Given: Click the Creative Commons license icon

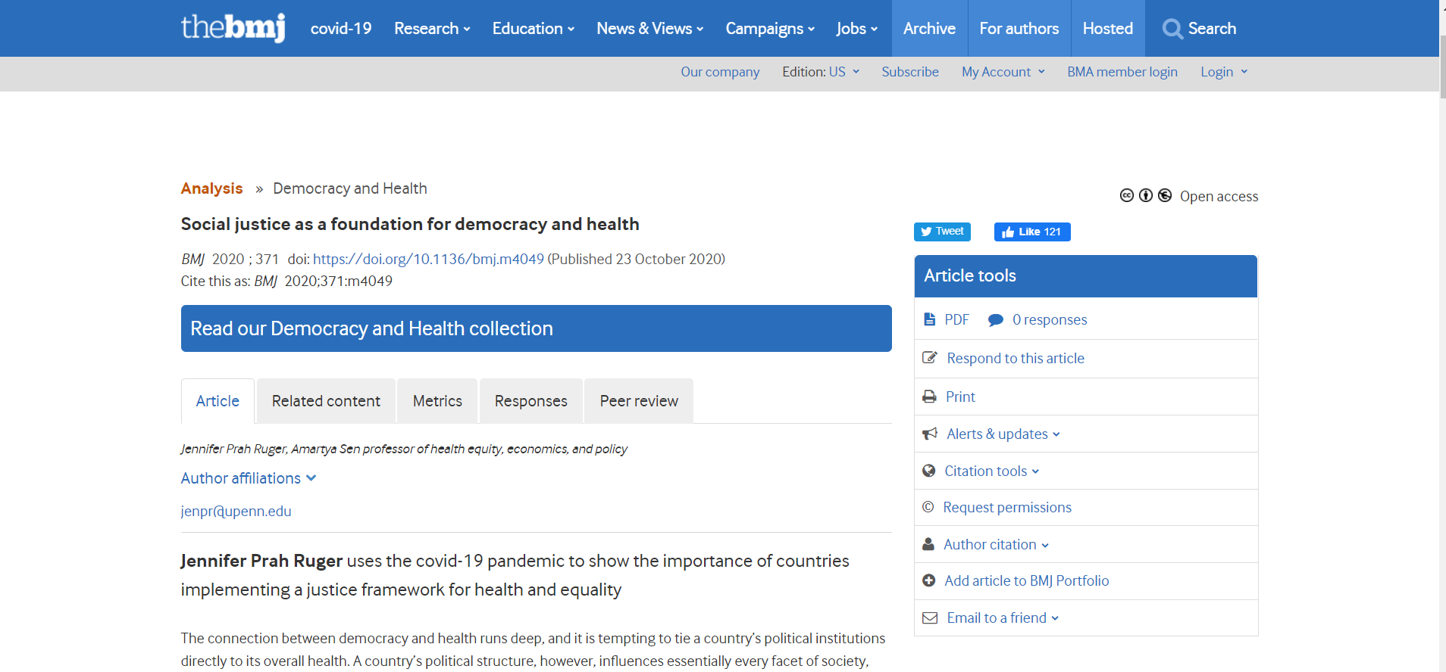Looking at the screenshot, I should coord(1127,196).
